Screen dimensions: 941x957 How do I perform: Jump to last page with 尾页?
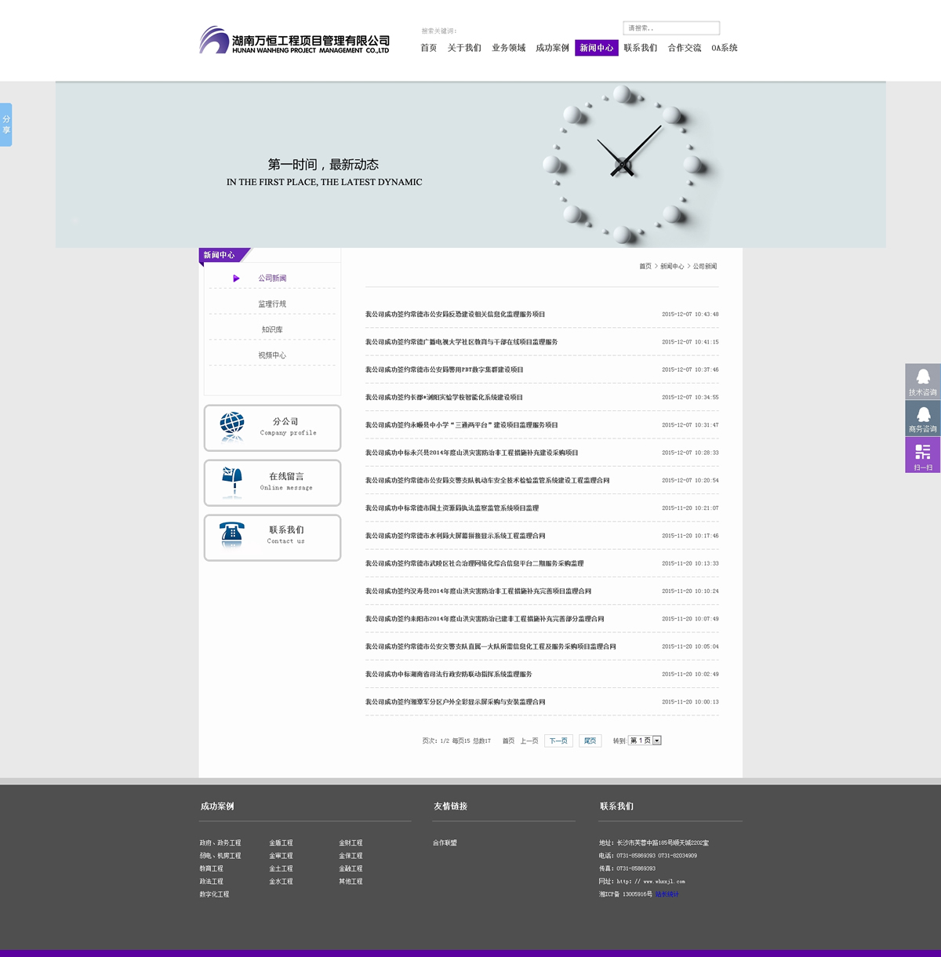tap(590, 740)
